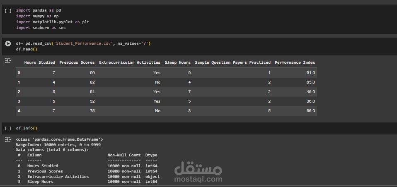Image resolution: width=397 pixels, height=187 pixels.
Task: Click the pandas.core.frame.DataFrame class line
Action: 59,139
